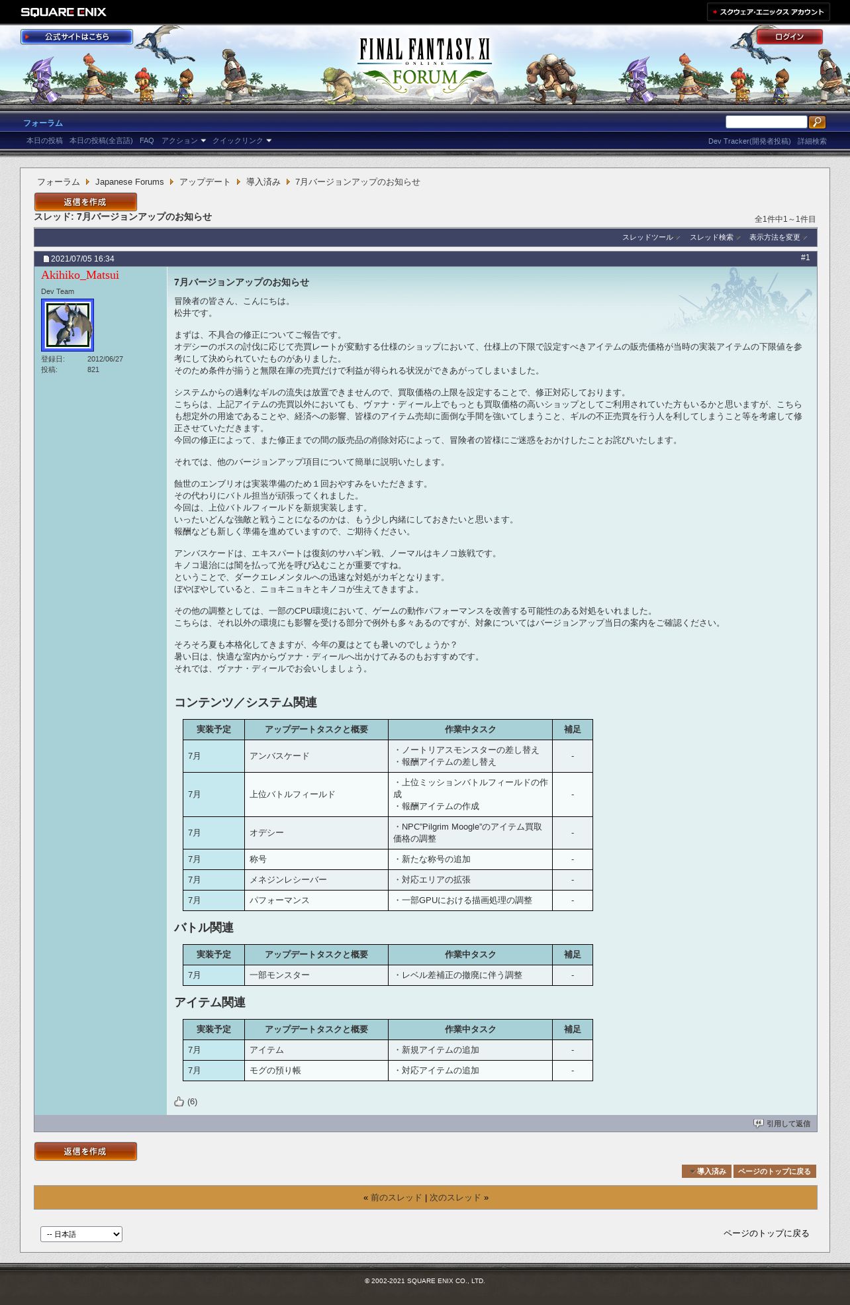Open the Akihiko_Matsui avatar image
Screen dimensions: 850x1305
tap(68, 325)
